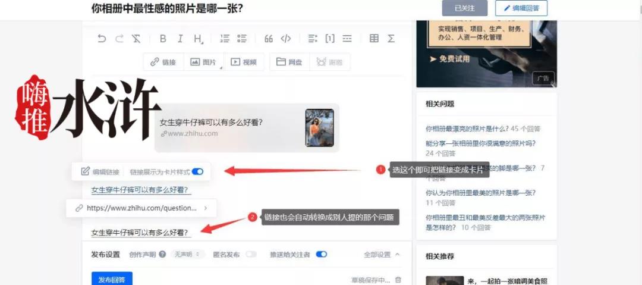Undo the last edit in the toolbar

[102, 39]
